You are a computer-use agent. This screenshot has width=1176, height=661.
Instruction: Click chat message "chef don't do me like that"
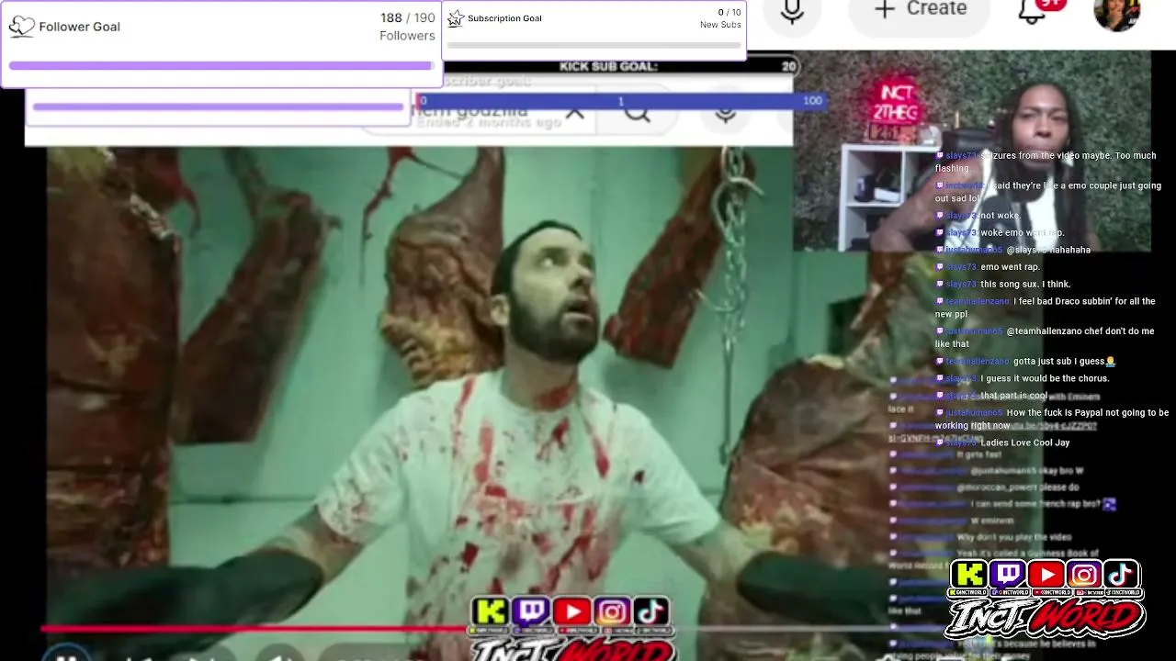point(1045,337)
